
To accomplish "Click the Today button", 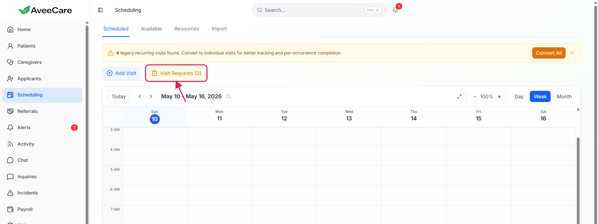I will pyautogui.click(x=119, y=96).
